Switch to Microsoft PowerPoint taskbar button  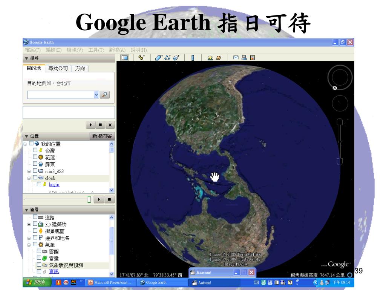click(x=110, y=282)
